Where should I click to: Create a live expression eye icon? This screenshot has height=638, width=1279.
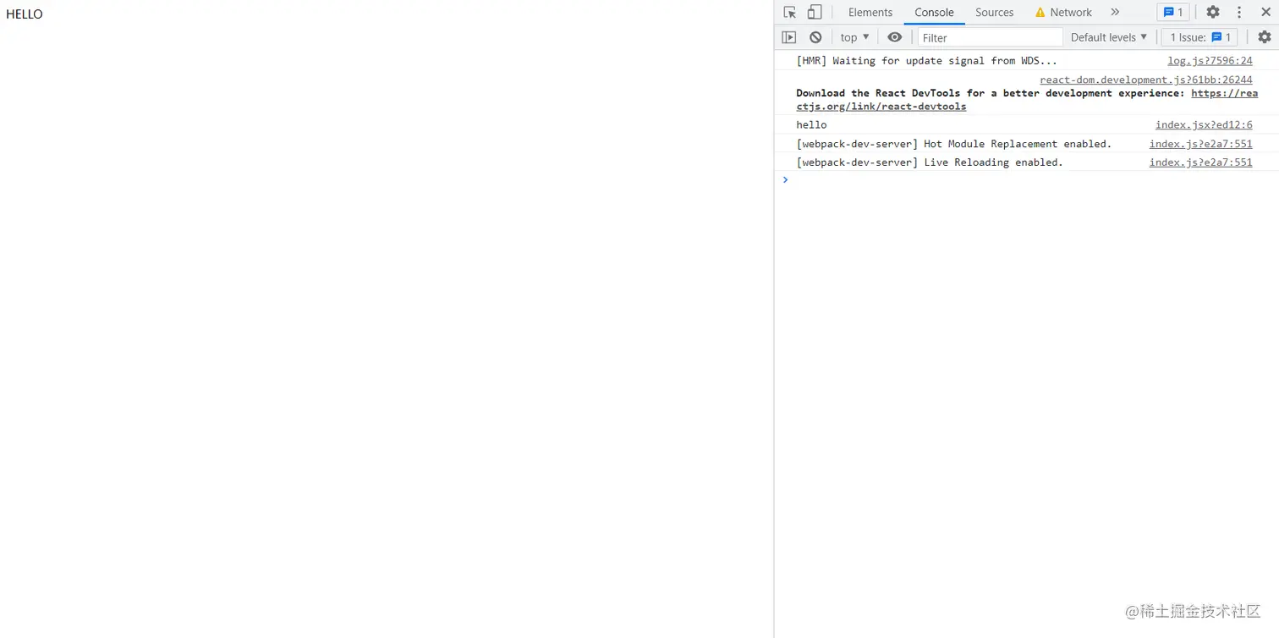click(x=895, y=37)
